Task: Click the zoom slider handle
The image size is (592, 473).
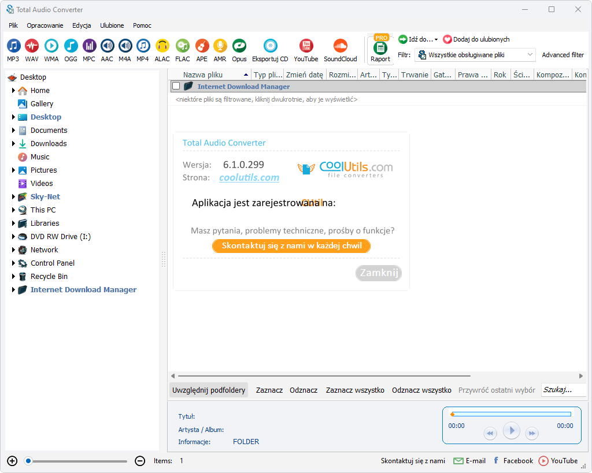Action: [x=28, y=461]
